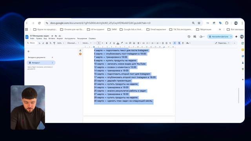Open the Вид menu
The height and width of the screenshot is (141, 251).
tap(45, 38)
